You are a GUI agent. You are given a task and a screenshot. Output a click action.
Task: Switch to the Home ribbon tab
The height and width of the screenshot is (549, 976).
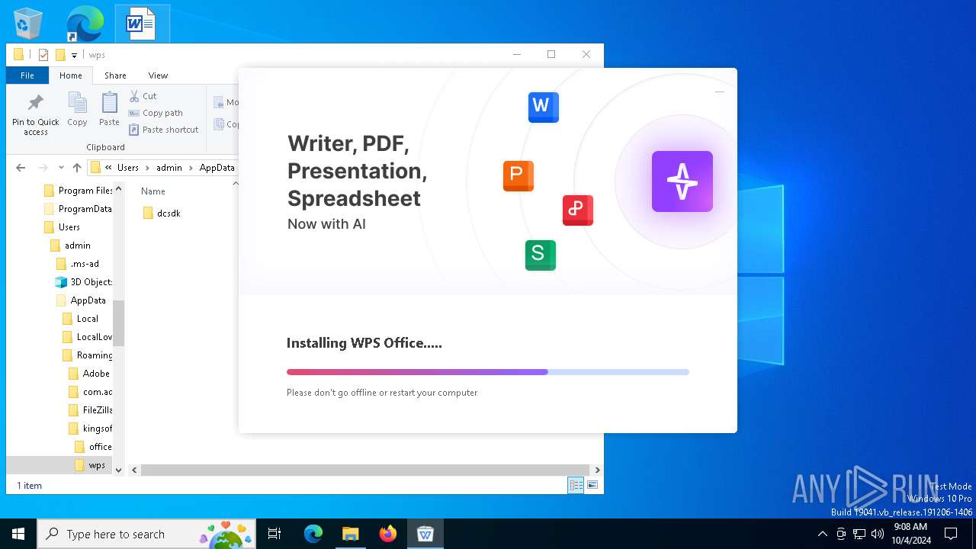point(71,75)
